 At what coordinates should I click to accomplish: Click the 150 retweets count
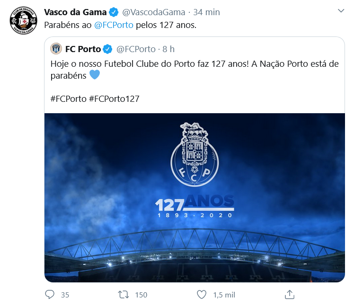pos(141,295)
